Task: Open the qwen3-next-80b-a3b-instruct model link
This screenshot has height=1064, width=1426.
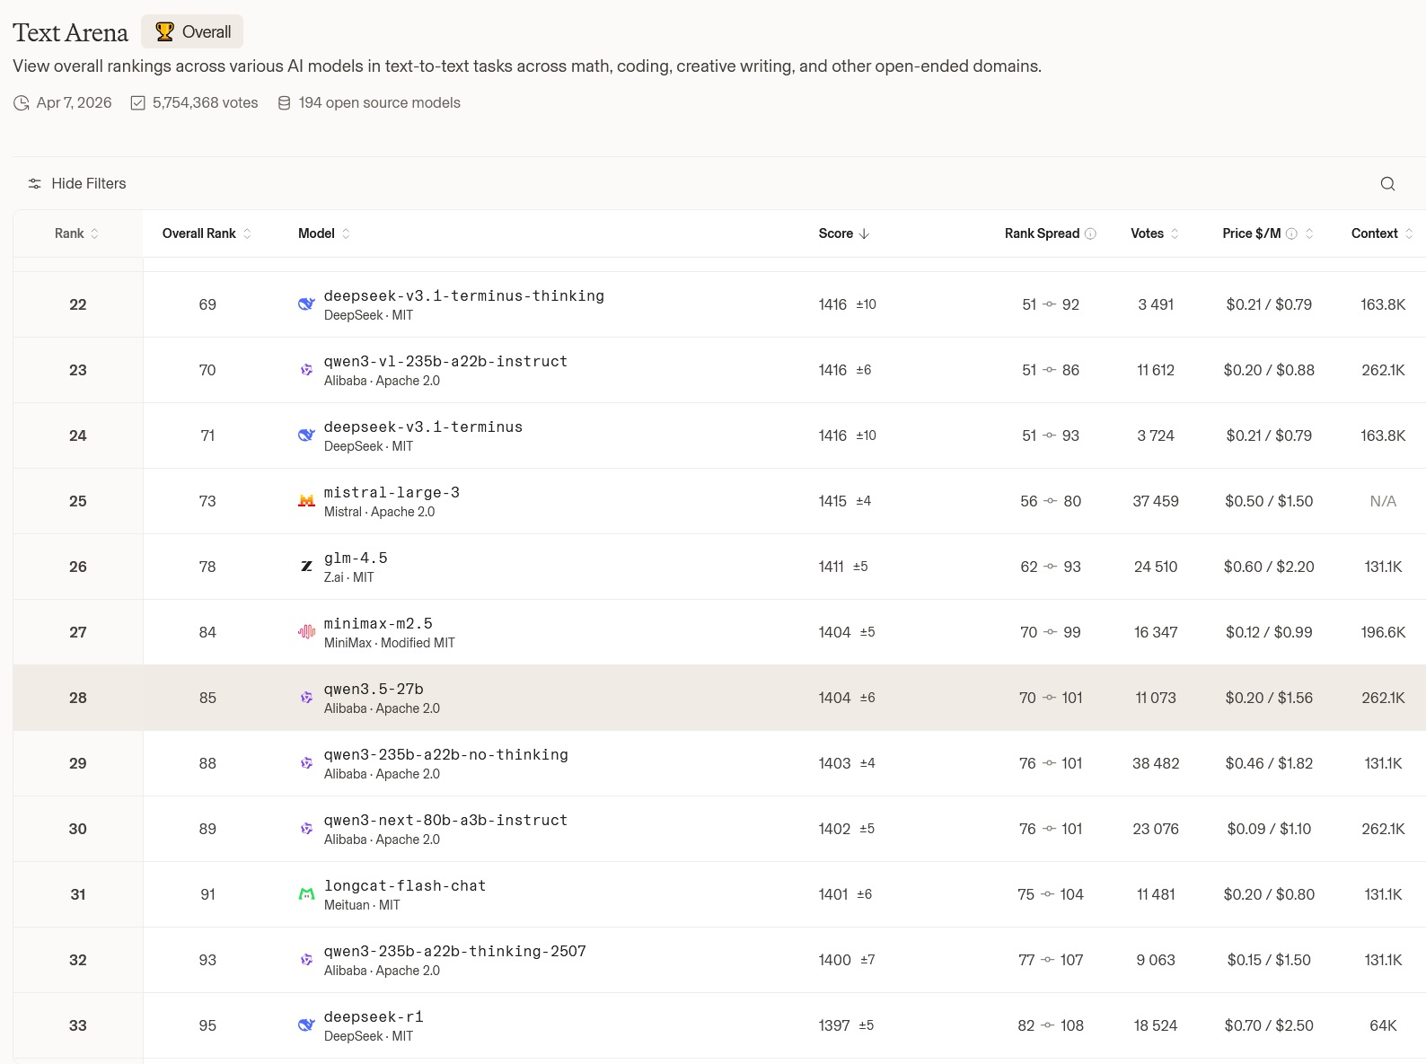Action: [x=445, y=821]
